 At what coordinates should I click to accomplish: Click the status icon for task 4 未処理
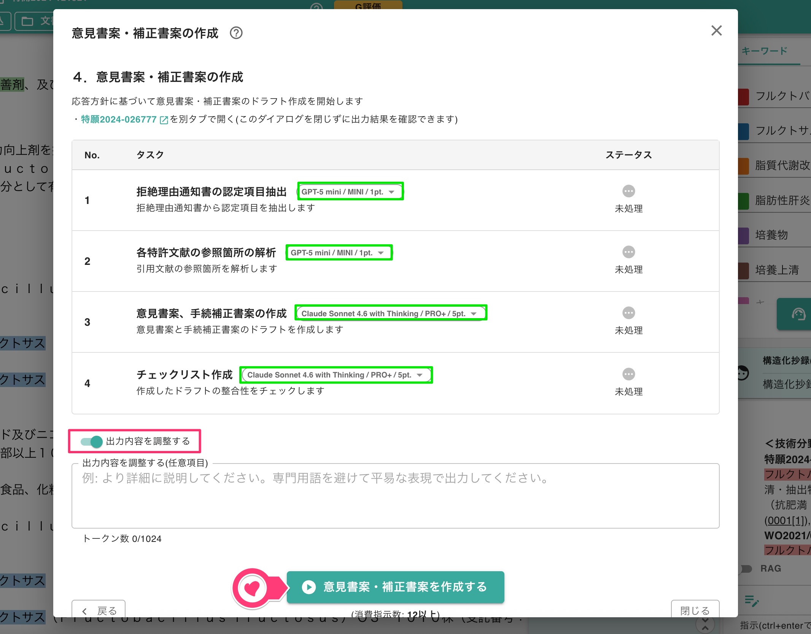[628, 374]
